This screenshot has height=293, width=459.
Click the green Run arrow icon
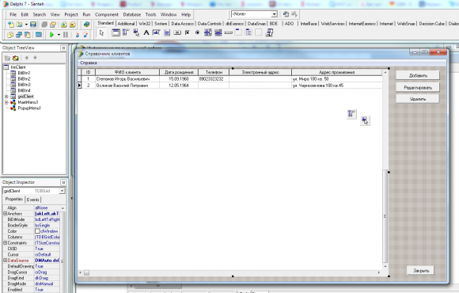(51, 35)
